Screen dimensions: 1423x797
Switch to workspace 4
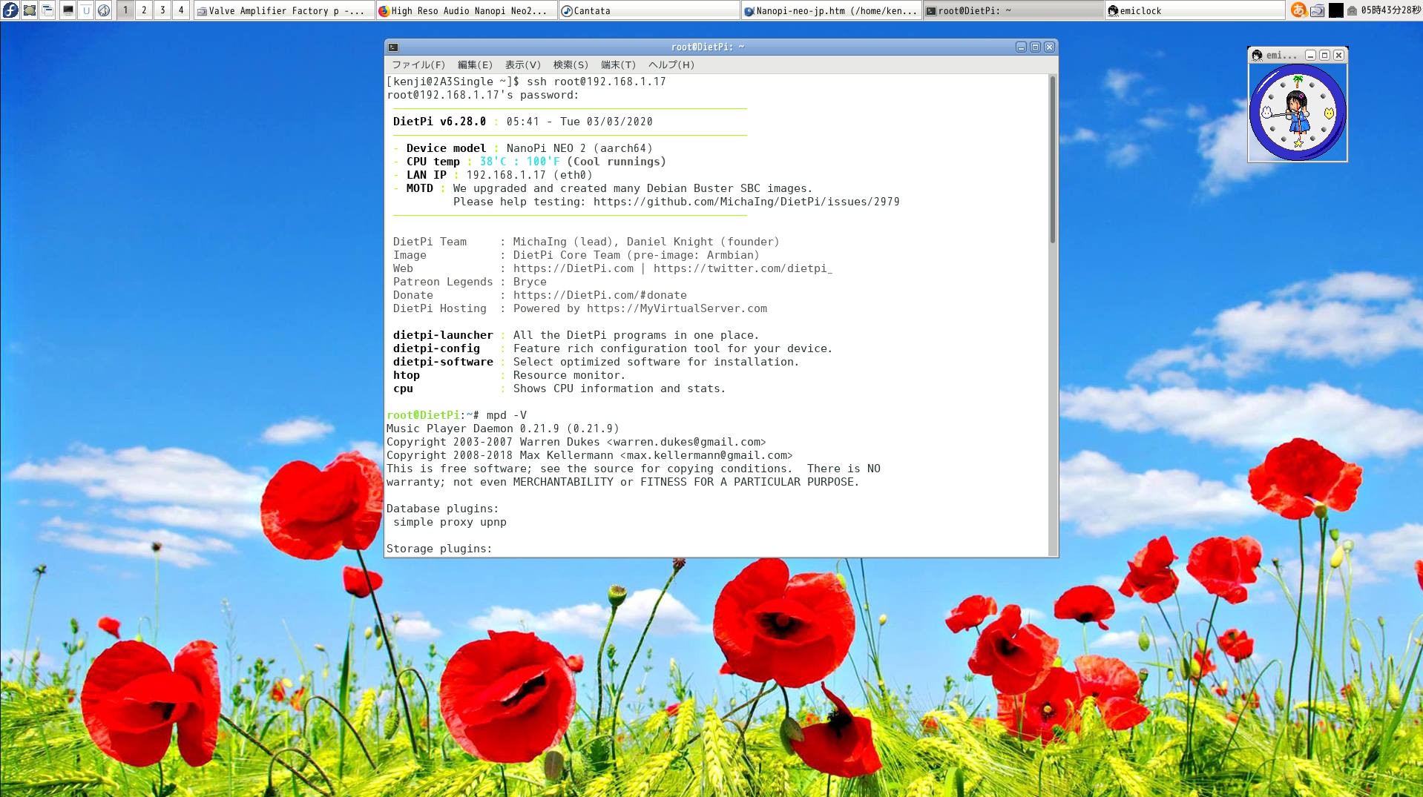click(x=181, y=10)
